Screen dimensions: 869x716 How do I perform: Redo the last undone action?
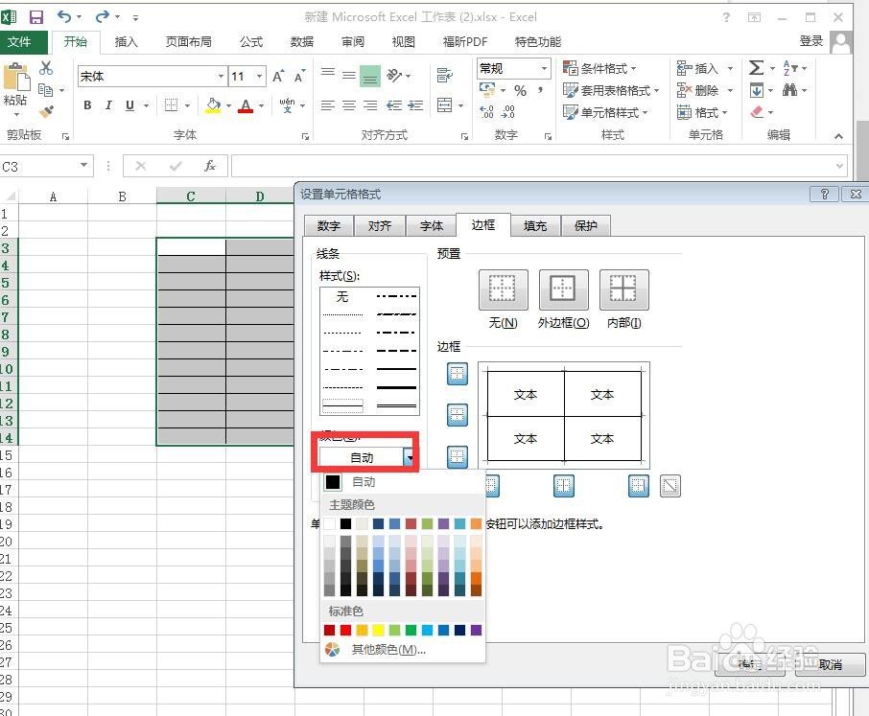pos(103,17)
